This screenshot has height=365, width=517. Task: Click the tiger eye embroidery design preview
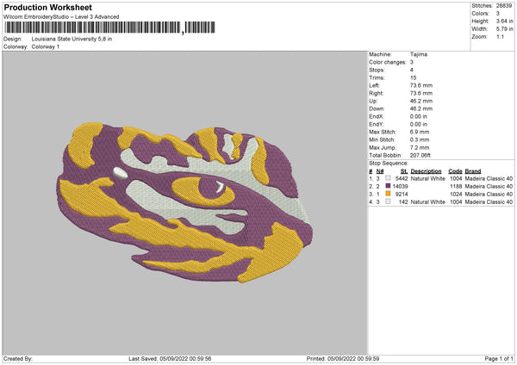point(184,202)
